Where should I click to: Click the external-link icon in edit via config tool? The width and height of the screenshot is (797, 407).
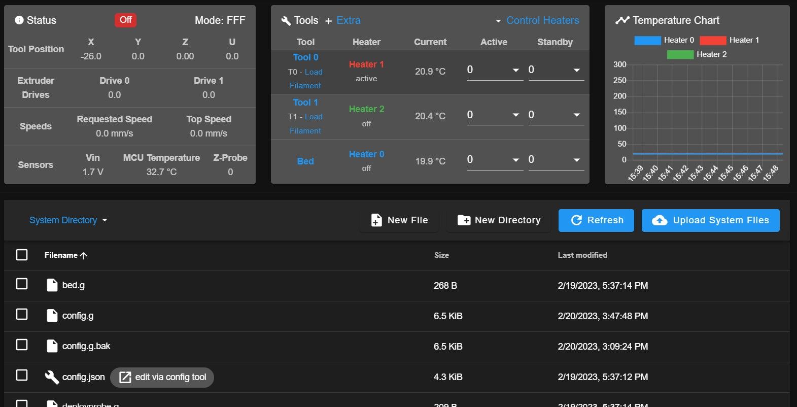coord(125,377)
